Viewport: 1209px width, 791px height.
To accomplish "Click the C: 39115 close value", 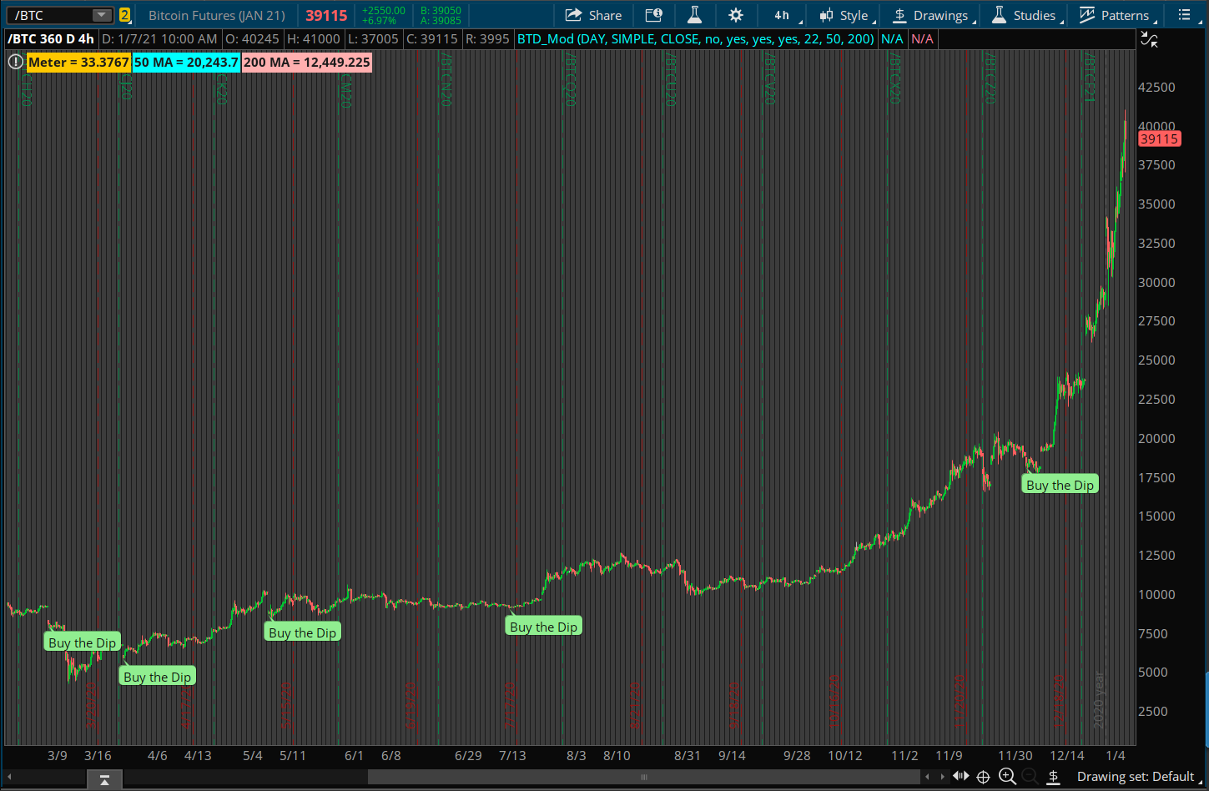I will (432, 39).
